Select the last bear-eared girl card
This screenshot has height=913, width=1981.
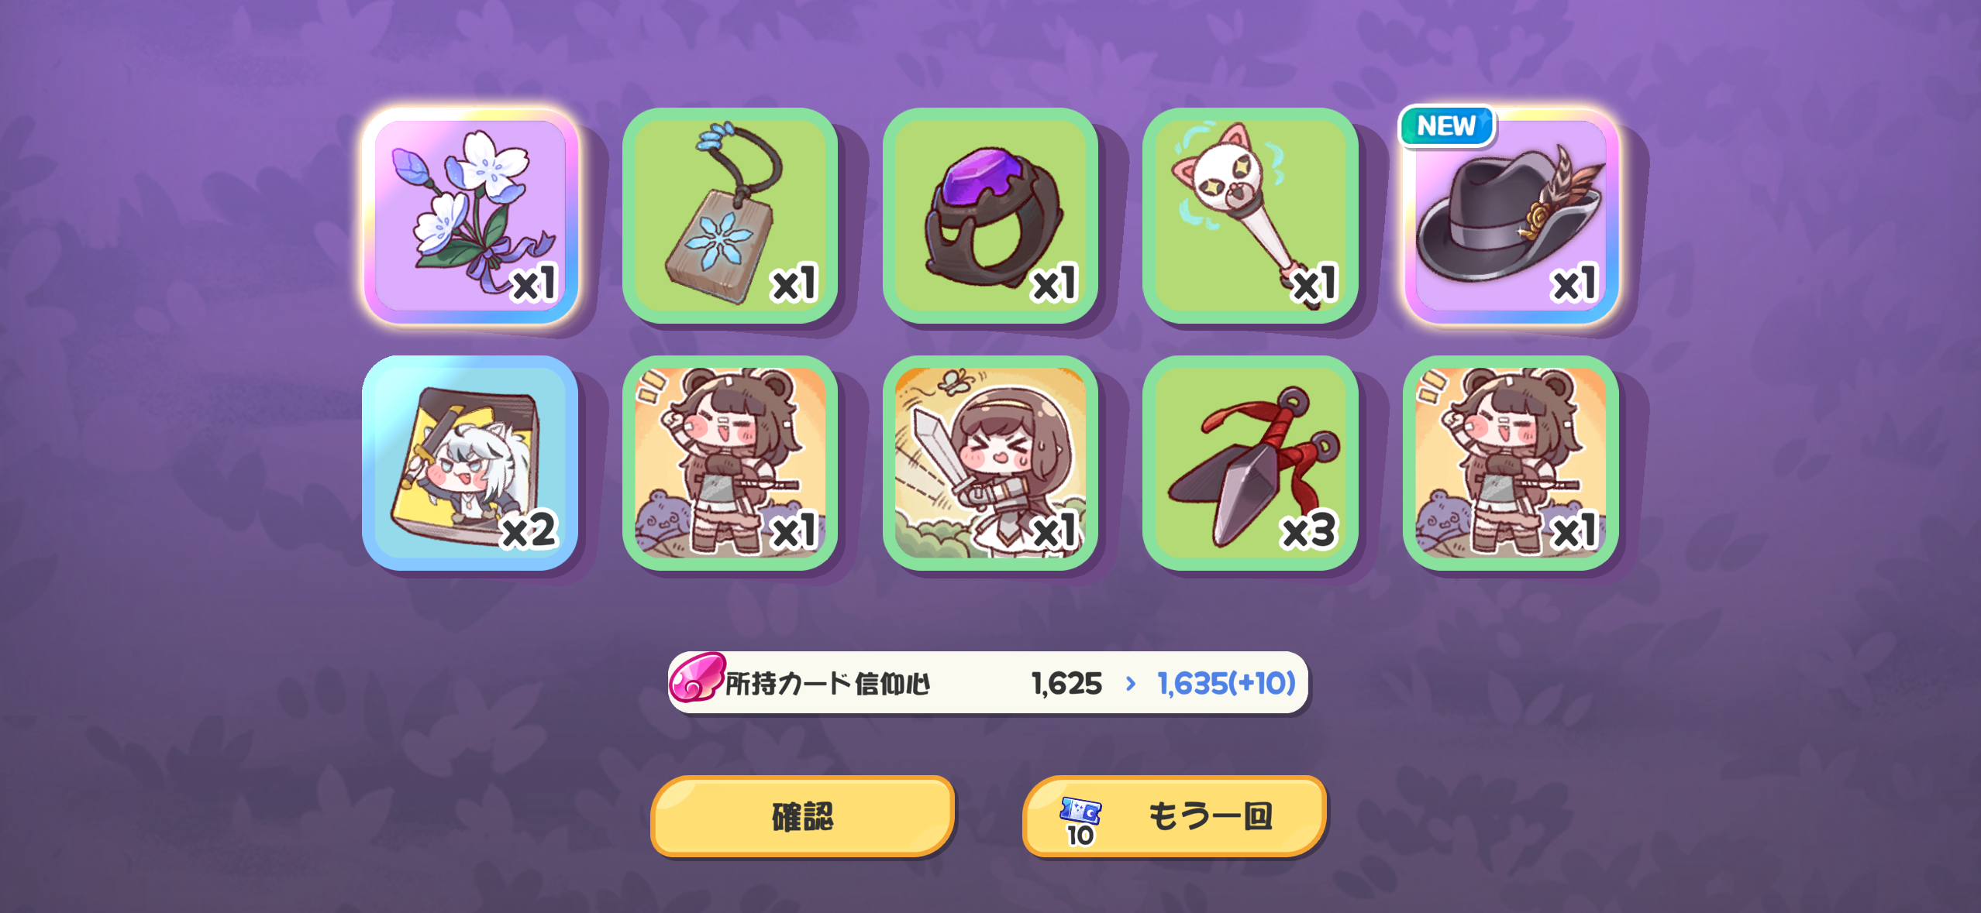[x=1511, y=463]
